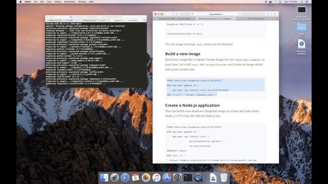Click Safari address bar showing blog URL
Image resolution: width=328 pixels, height=184 pixels.
pos(216,14)
